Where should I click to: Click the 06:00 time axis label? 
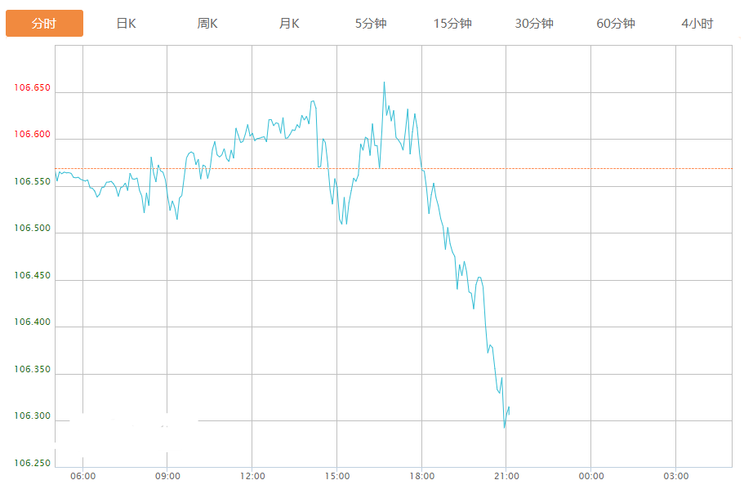click(82, 476)
